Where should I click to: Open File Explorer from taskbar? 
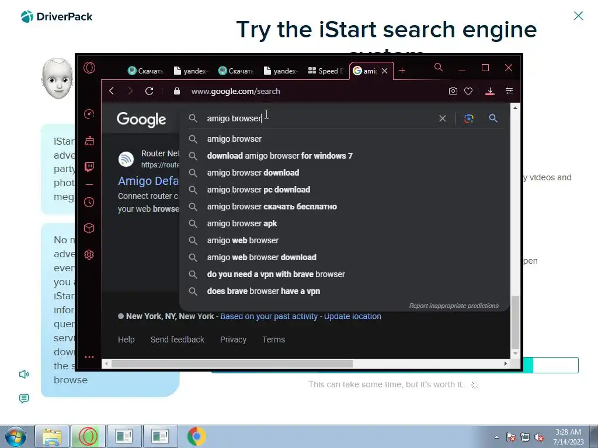pos(52,436)
